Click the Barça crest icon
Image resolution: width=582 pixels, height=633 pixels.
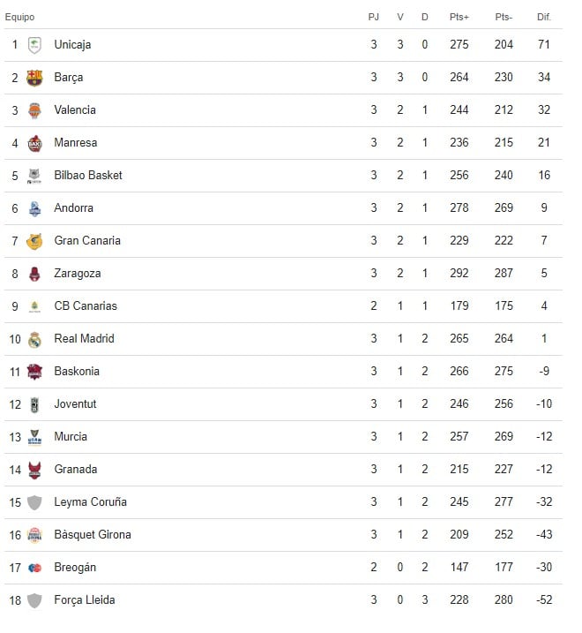[34, 78]
